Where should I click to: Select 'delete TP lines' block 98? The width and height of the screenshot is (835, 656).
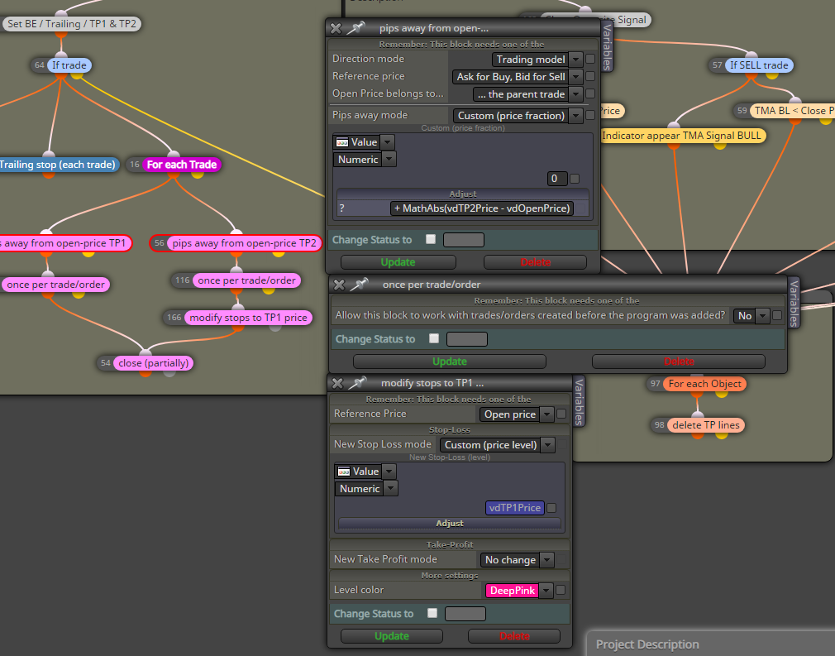[705, 425]
